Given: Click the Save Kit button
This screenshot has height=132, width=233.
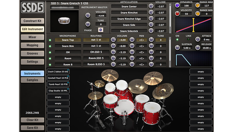Looking at the screenshot, I should click(x=32, y=128).
